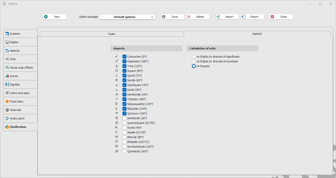The width and height of the screenshot is (336, 178).
Task: Uncheck the Coniunction (0°) checkbox
Action: (x=124, y=57)
